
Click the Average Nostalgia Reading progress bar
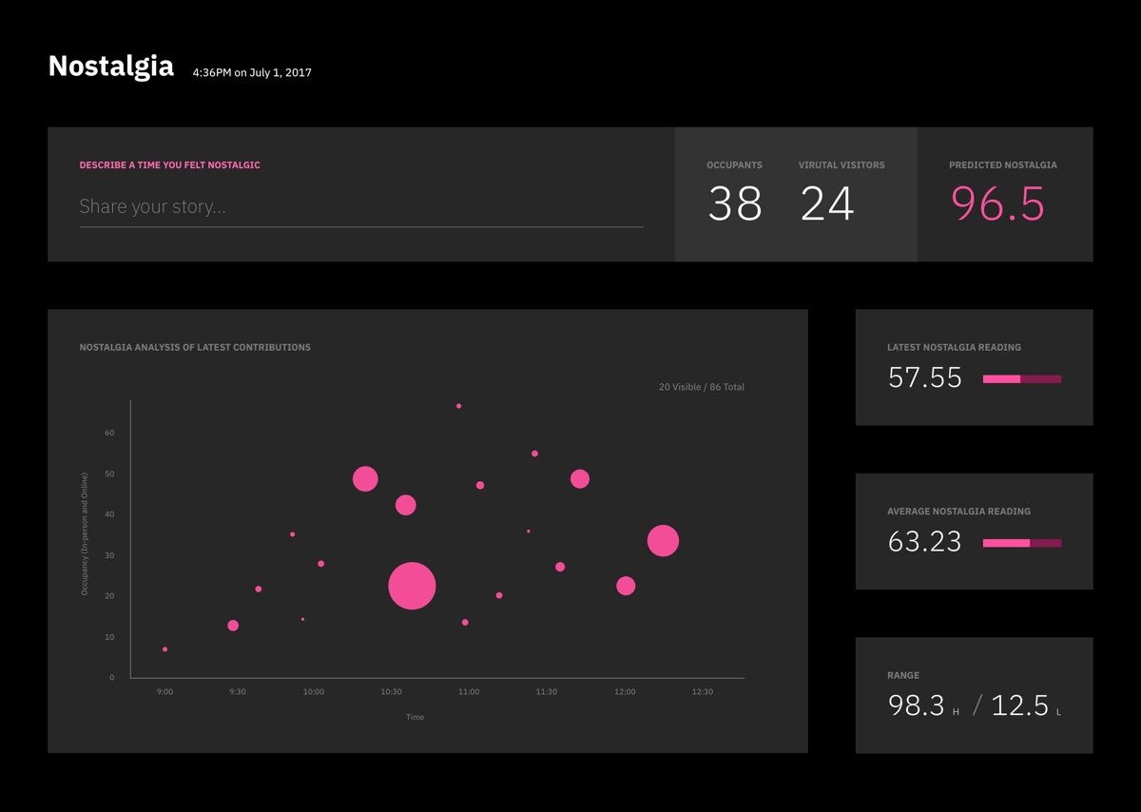click(1021, 543)
